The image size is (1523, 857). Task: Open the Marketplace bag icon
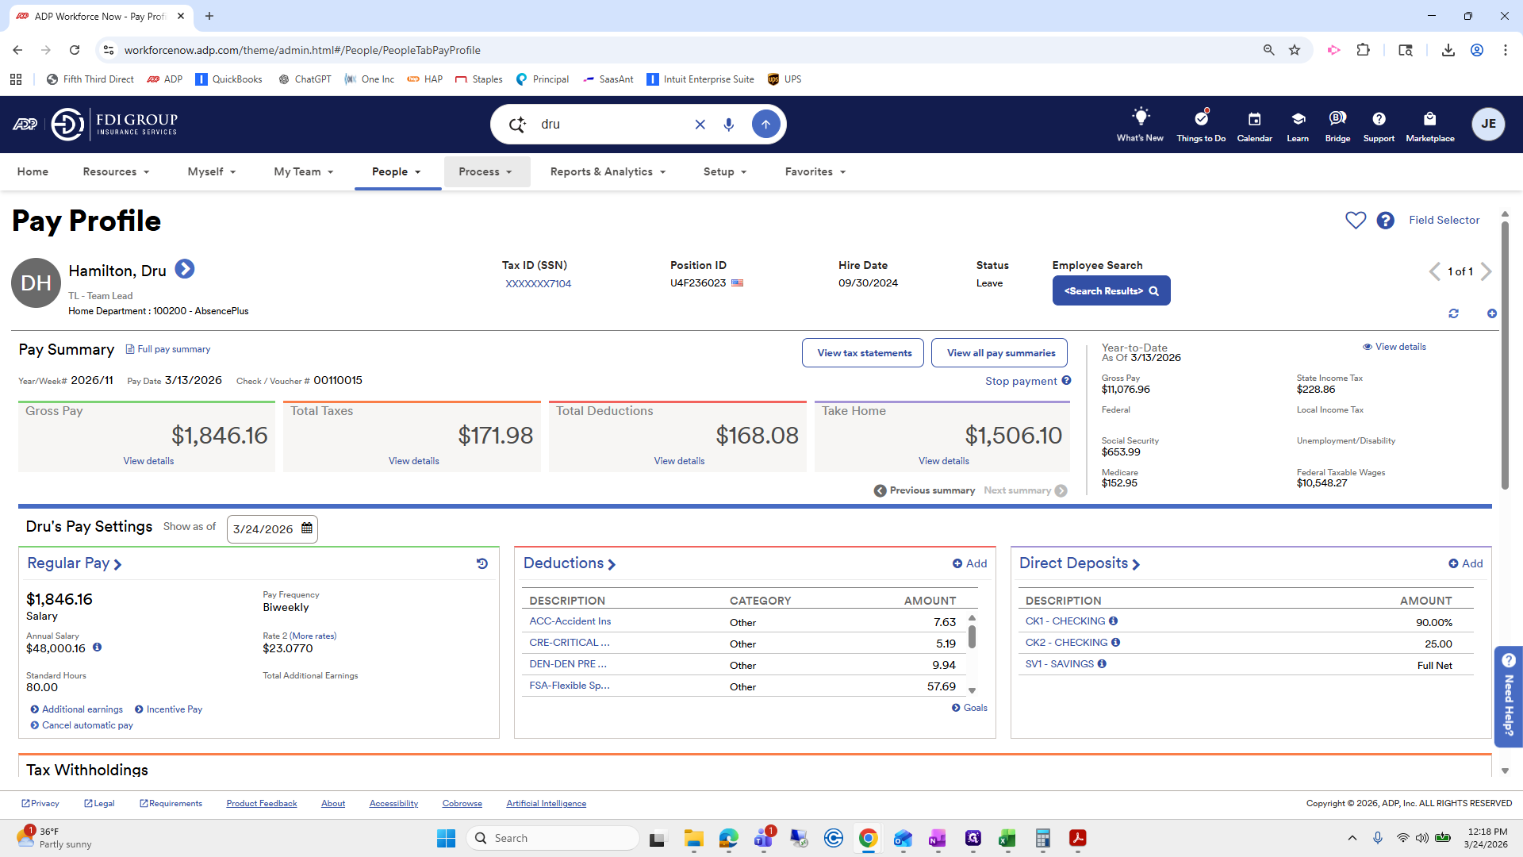point(1429,119)
